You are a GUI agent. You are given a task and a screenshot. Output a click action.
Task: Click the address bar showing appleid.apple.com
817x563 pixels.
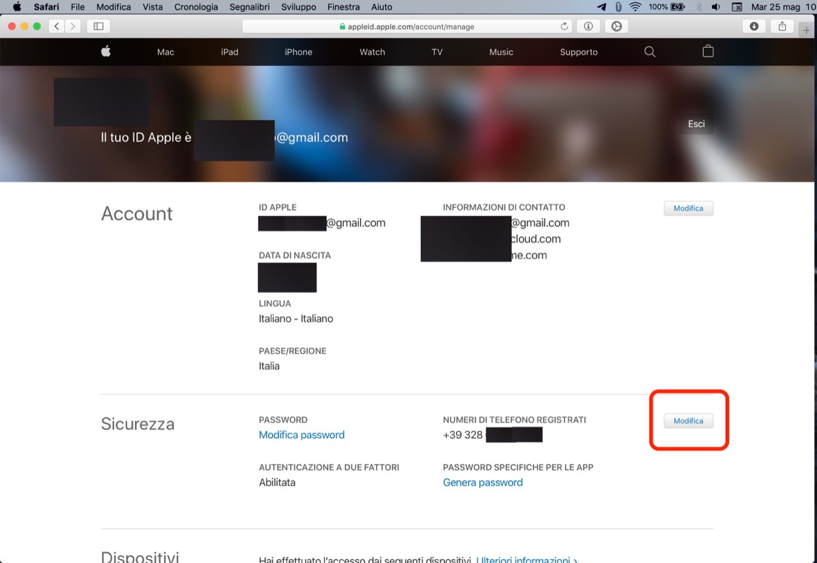[x=408, y=26]
